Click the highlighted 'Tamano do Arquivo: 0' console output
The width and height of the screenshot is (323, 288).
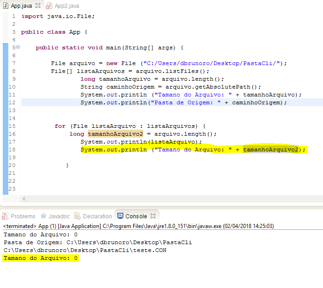tap(41, 258)
